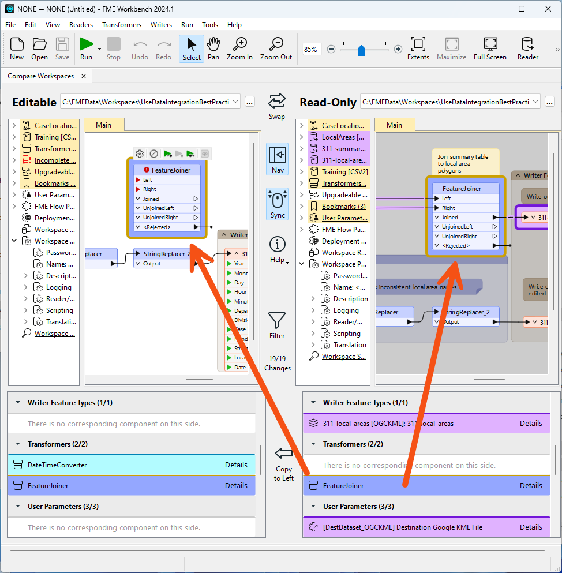Screen dimensions: 562x573
Task: Click the Swap workspaces icon
Action: pyautogui.click(x=277, y=102)
